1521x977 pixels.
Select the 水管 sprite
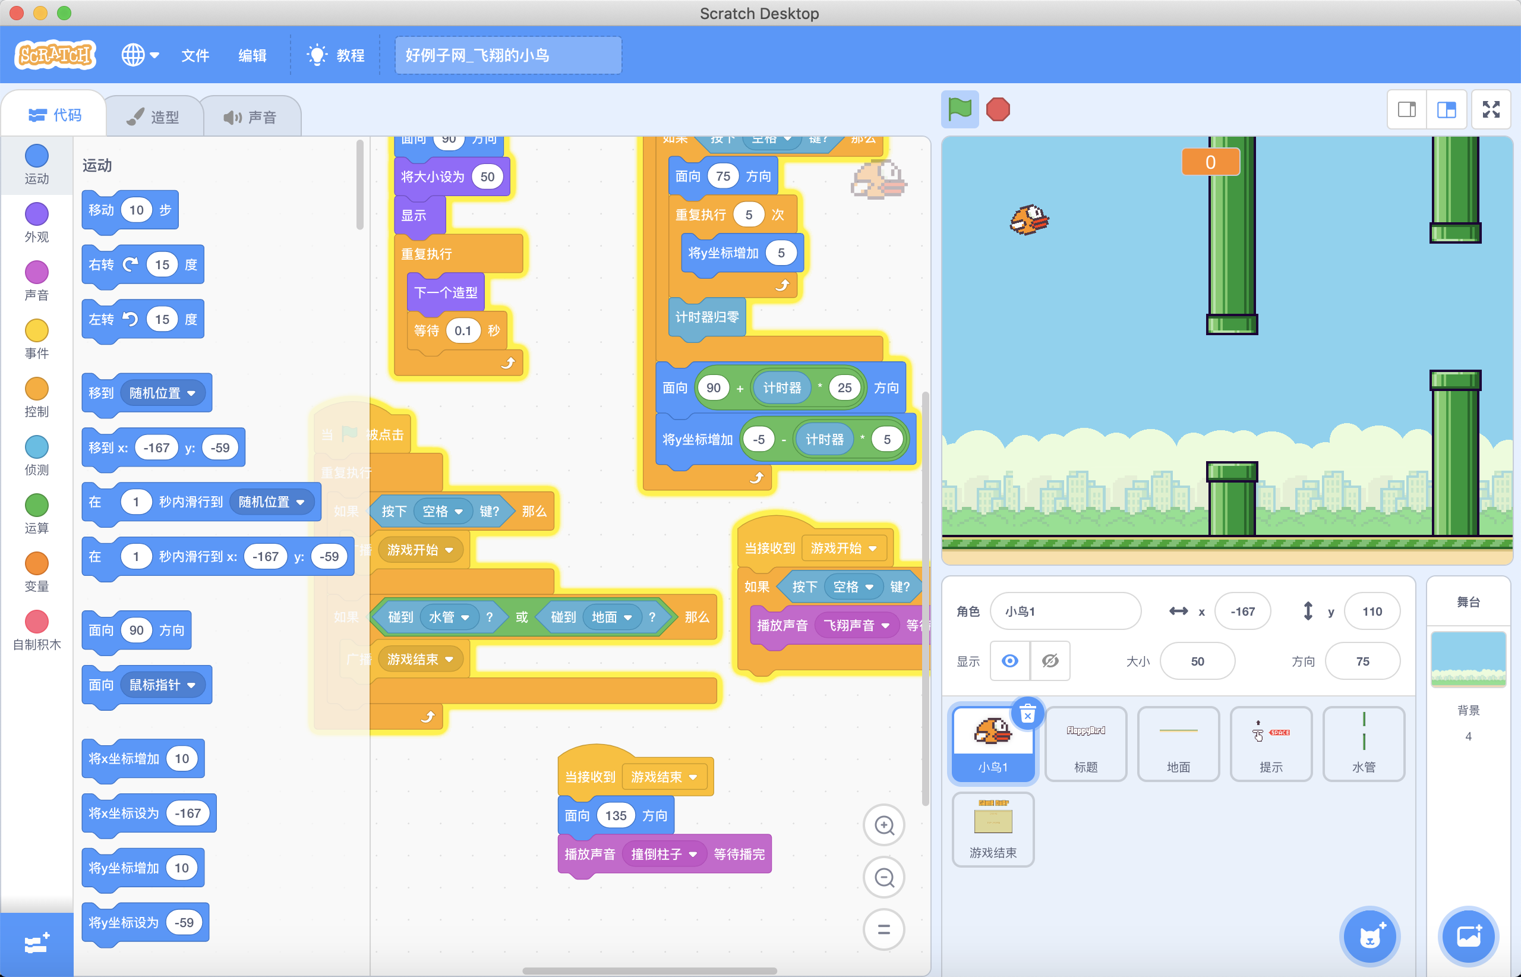[1363, 743]
